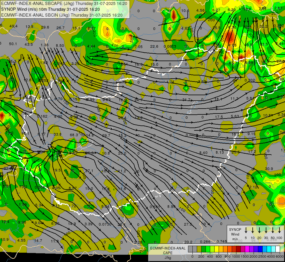Click the 29.6 value on the map

coord(45,27)
